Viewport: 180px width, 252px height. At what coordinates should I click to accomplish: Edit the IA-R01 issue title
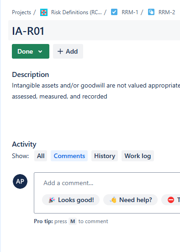pyautogui.click(x=95, y=31)
